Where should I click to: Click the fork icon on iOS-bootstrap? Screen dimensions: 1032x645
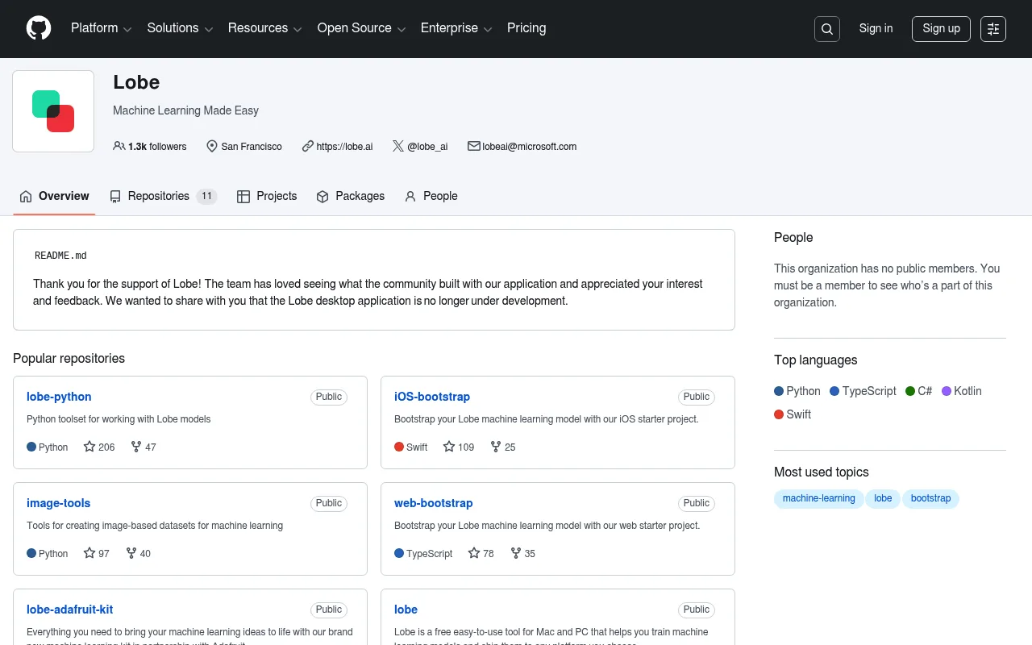coord(496,447)
